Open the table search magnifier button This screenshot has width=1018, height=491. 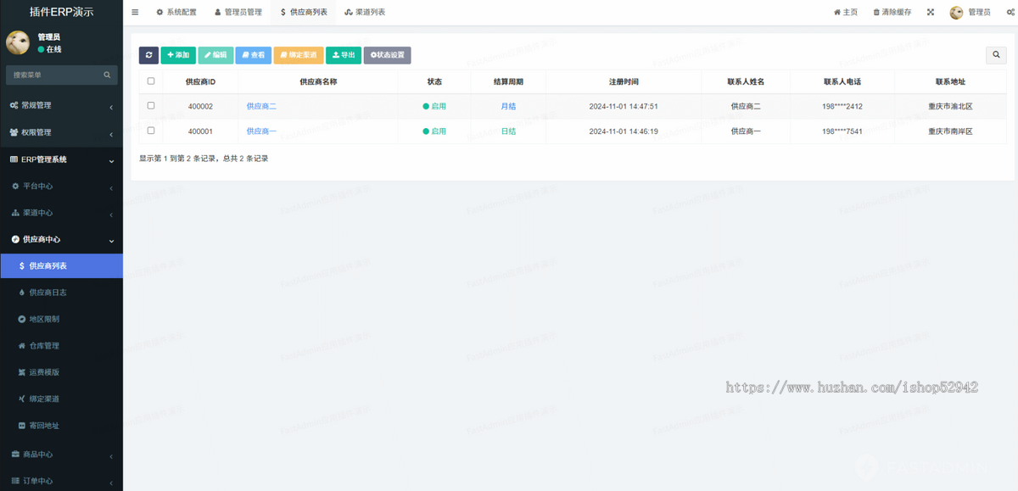click(996, 55)
